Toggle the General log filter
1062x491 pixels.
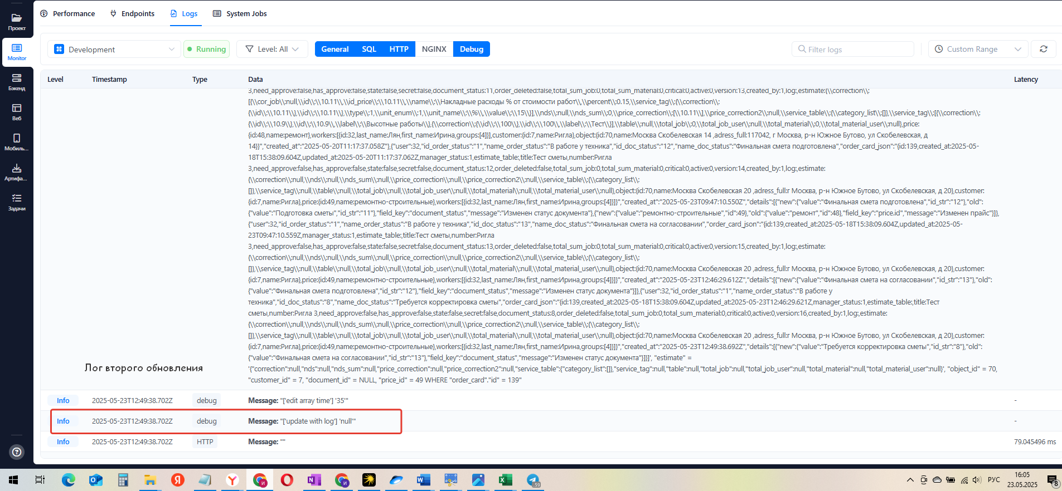click(335, 49)
